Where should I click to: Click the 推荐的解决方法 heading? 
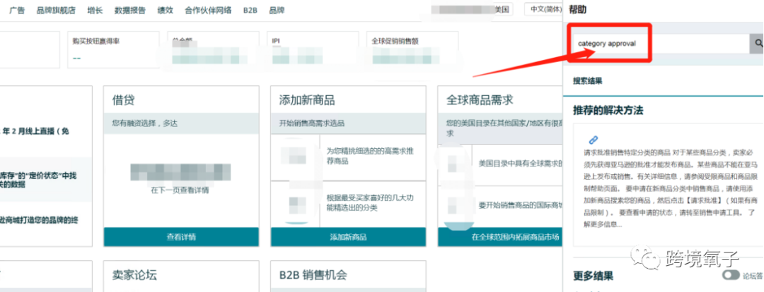(608, 110)
